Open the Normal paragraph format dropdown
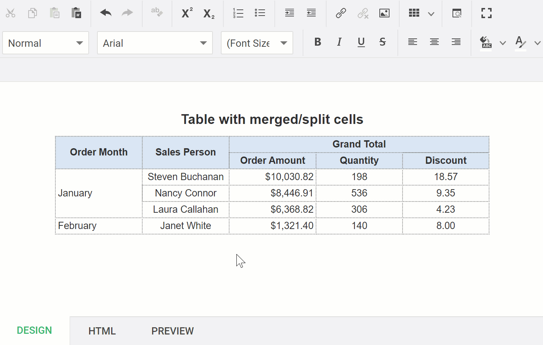 tap(46, 43)
